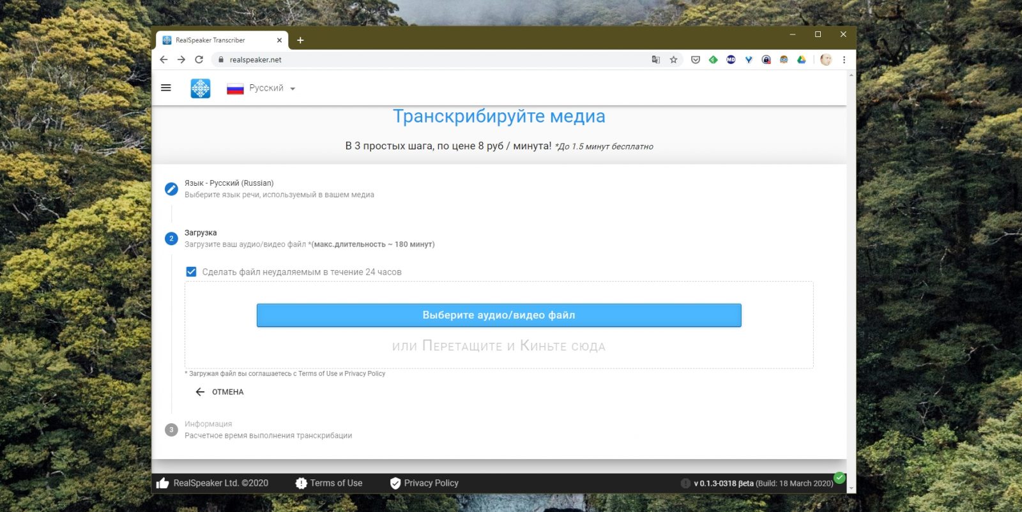This screenshot has height=512, width=1022.
Task: Toggle the keep file 24 hours checkbox
Action: pos(191,272)
